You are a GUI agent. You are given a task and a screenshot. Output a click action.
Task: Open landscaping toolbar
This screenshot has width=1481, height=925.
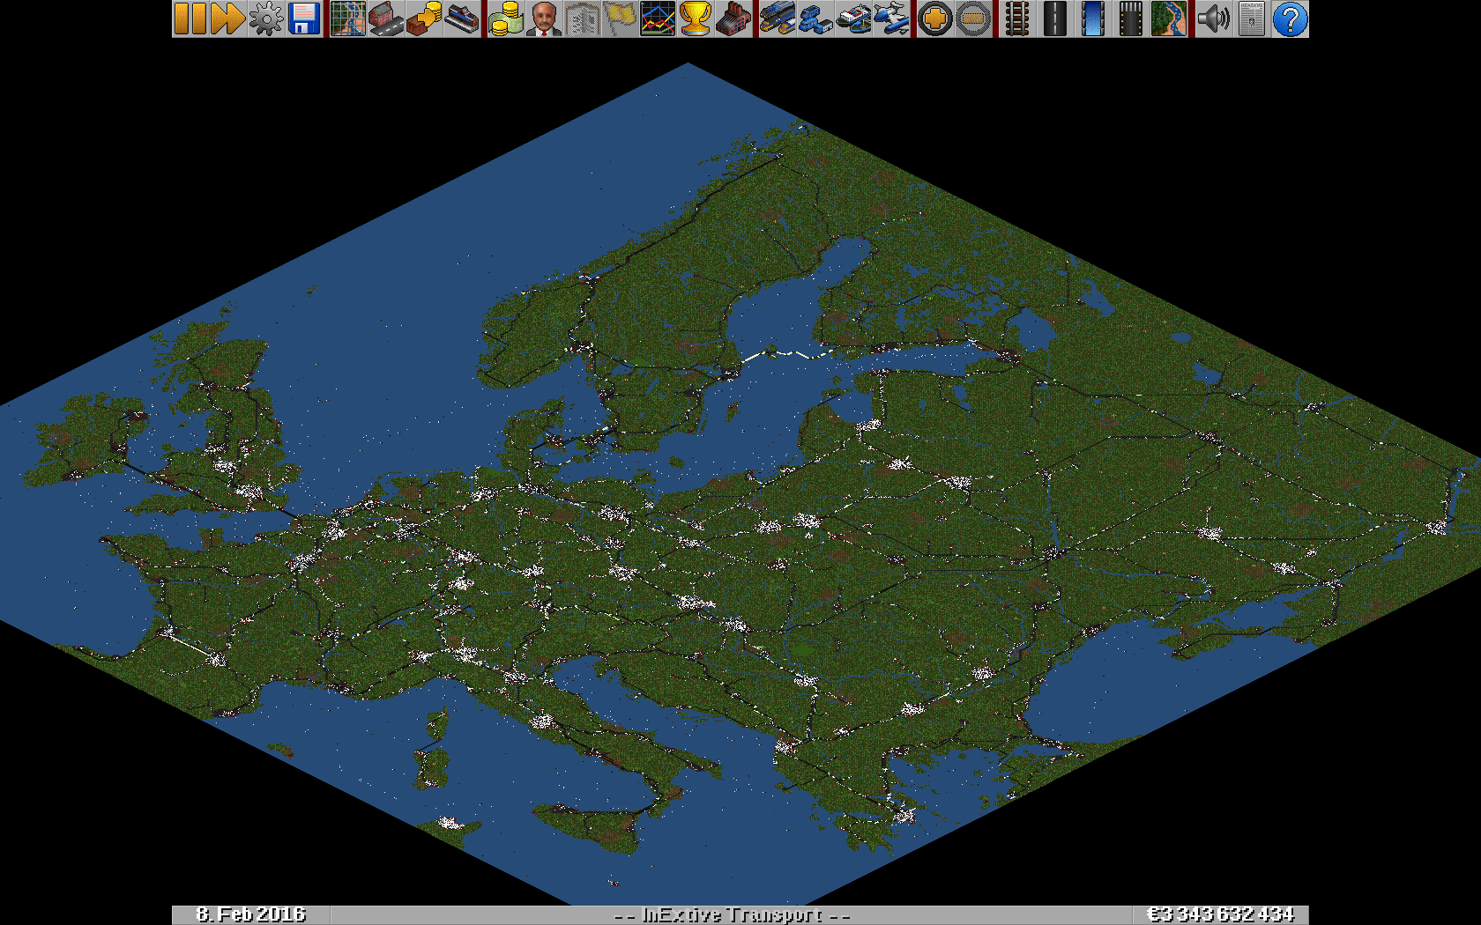click(1169, 18)
